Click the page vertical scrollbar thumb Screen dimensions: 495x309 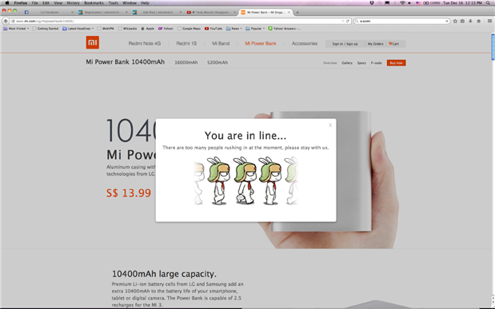(493, 46)
